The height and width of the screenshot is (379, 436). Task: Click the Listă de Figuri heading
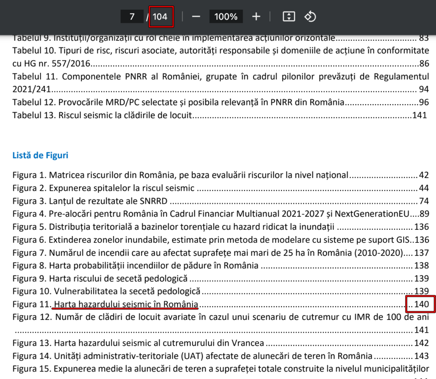point(40,155)
